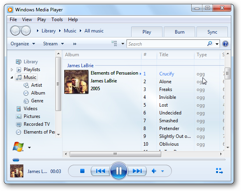Screen dimensions: 241x191
Task: Mute the volume speaker icon
Action: click(x=154, y=171)
